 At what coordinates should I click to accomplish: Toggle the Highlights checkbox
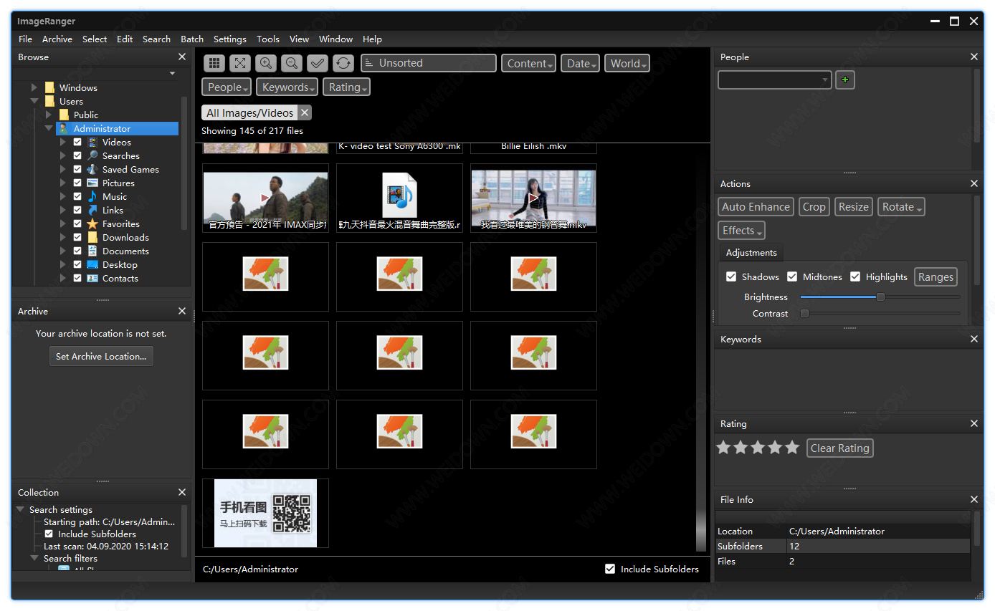[x=855, y=276]
